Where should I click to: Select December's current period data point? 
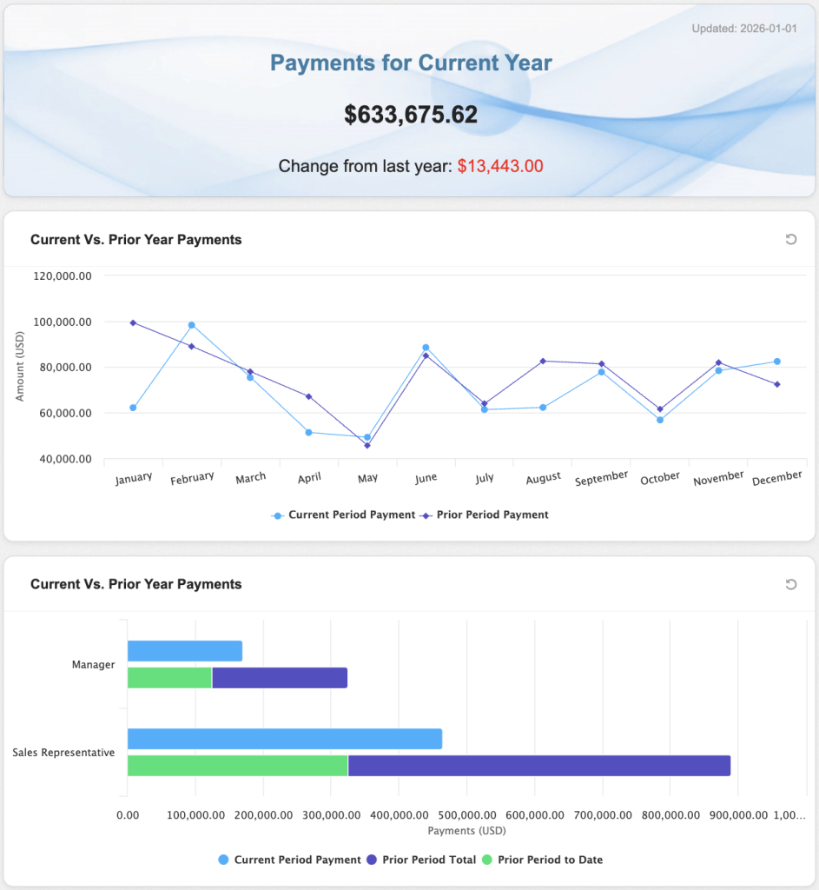pyautogui.click(x=776, y=362)
